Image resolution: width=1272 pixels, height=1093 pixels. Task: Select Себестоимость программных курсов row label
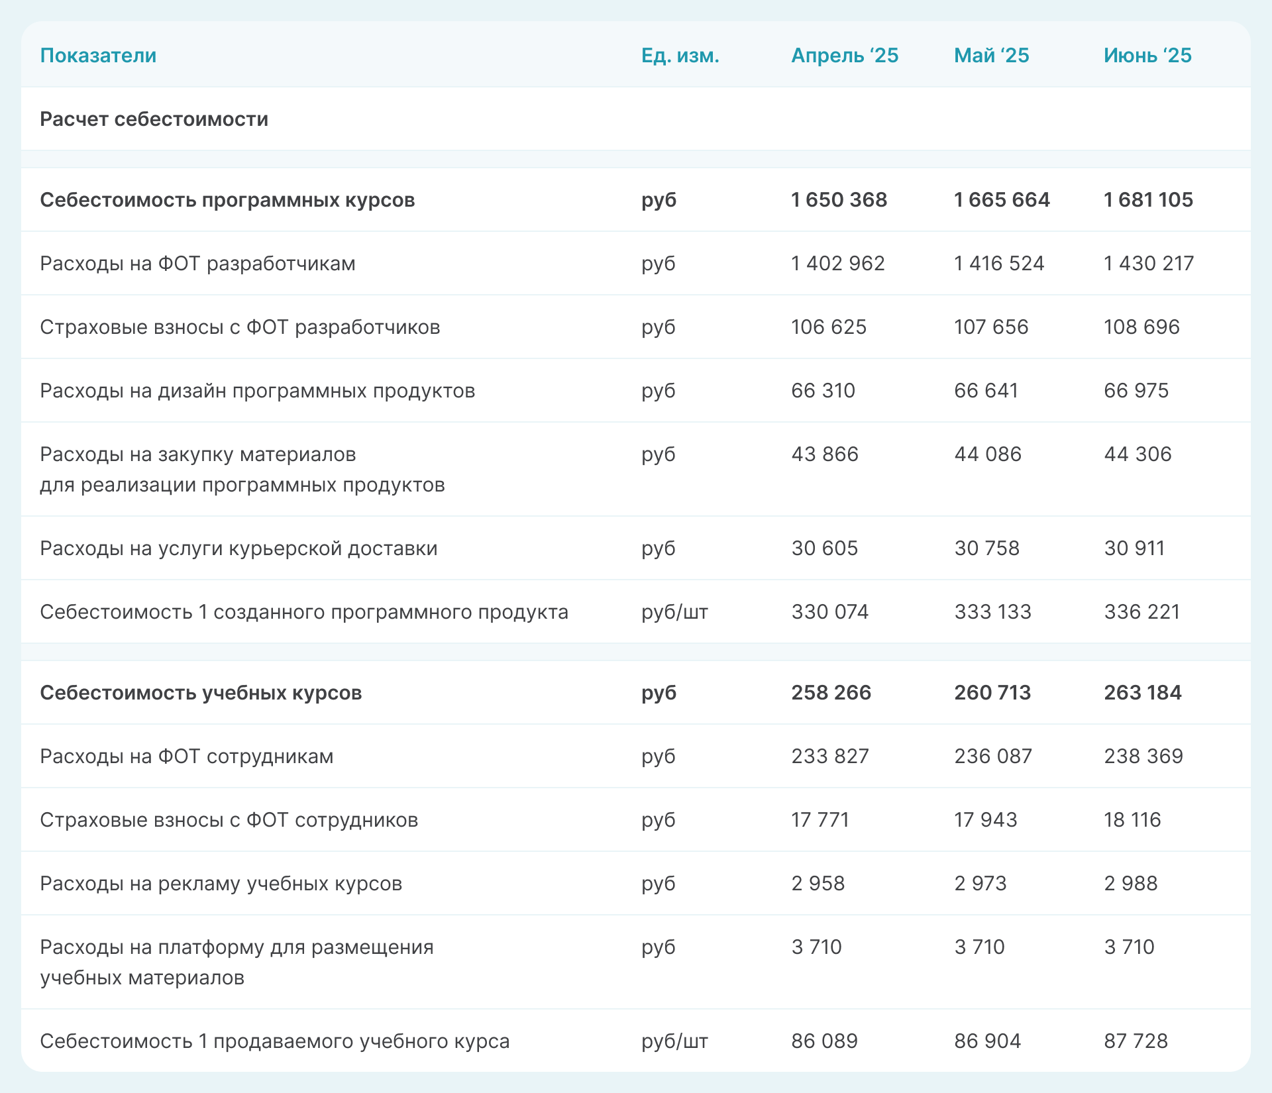pos(227,200)
